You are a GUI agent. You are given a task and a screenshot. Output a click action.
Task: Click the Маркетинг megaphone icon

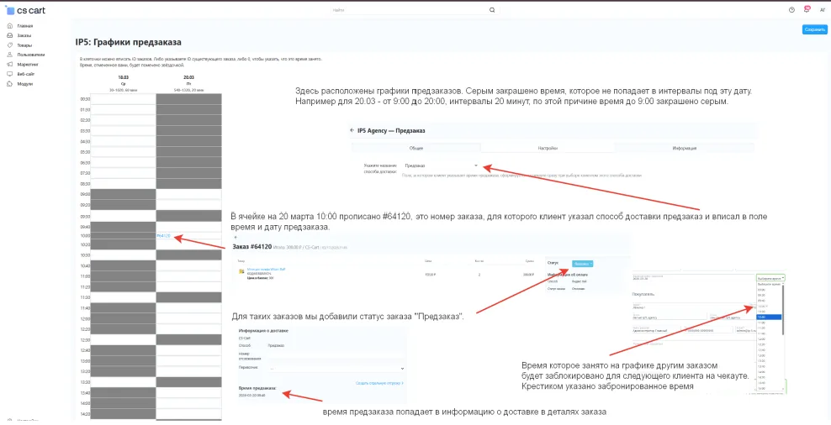pos(9,64)
